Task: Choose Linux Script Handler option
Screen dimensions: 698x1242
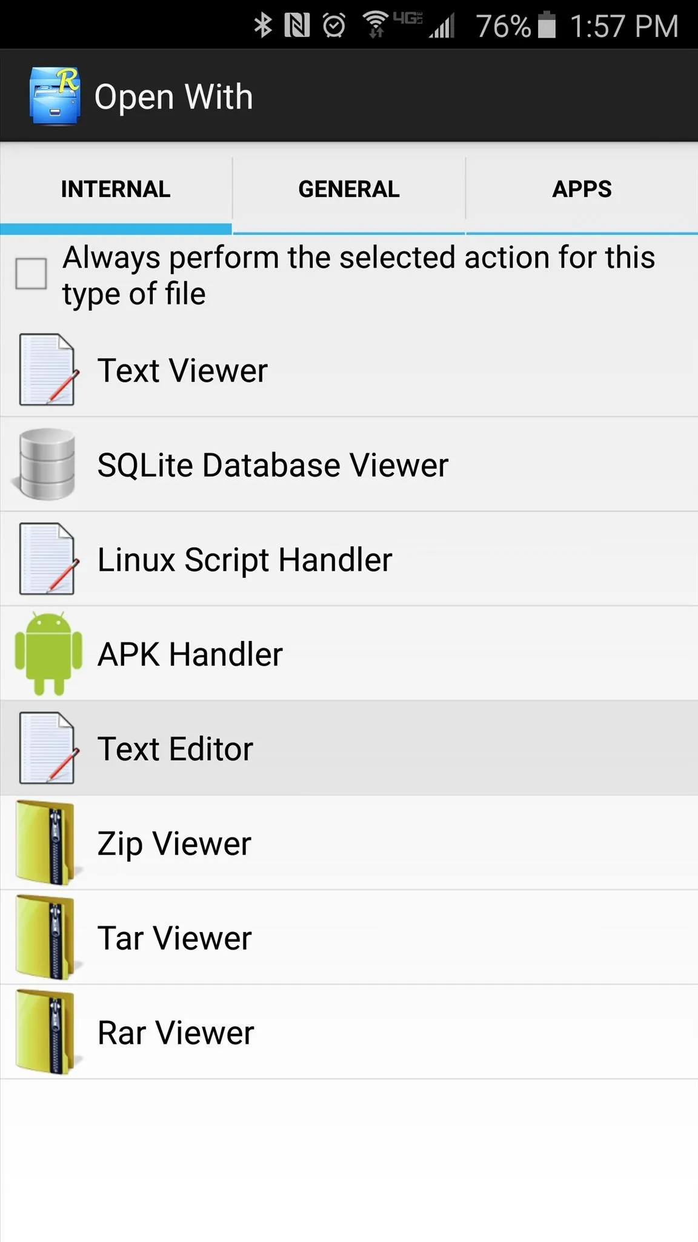Action: coord(349,559)
